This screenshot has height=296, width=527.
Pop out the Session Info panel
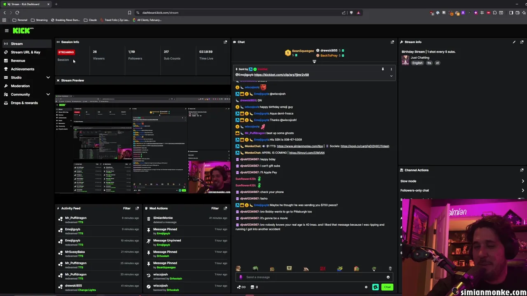tap(225, 42)
